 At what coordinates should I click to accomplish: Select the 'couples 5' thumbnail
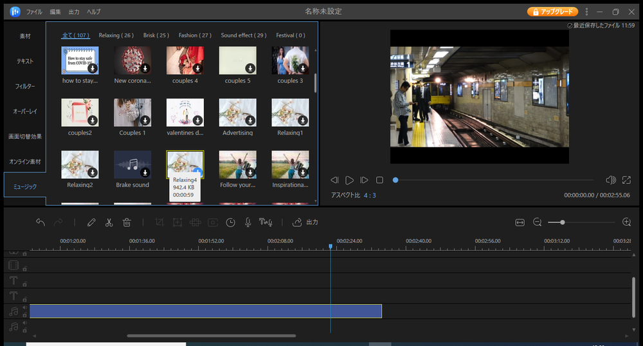click(x=237, y=60)
